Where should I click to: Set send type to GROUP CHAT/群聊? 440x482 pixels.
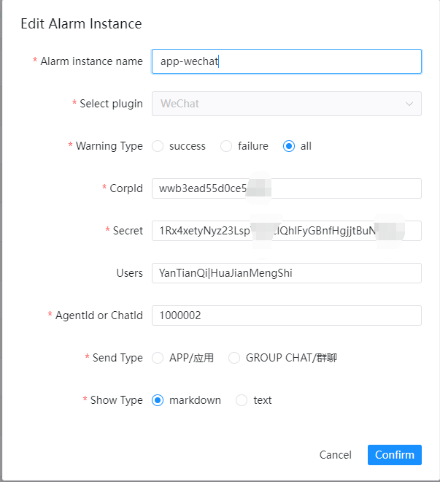[x=234, y=358]
